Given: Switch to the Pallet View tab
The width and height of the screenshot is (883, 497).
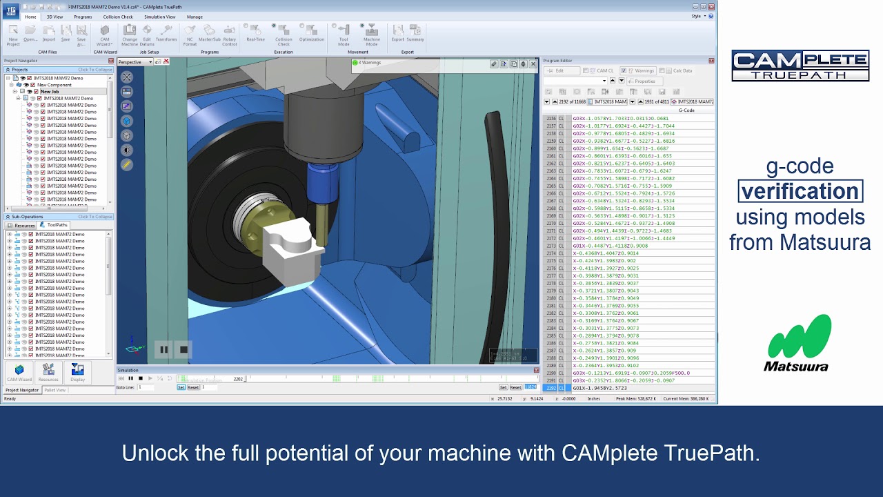Looking at the screenshot, I should tap(55, 390).
